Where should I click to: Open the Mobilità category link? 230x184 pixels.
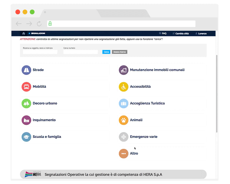click(x=39, y=87)
